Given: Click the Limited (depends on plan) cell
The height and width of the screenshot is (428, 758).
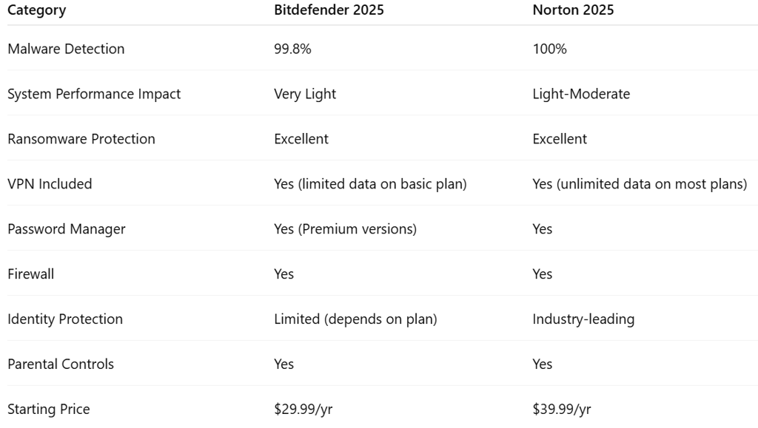Looking at the screenshot, I should tap(355, 319).
